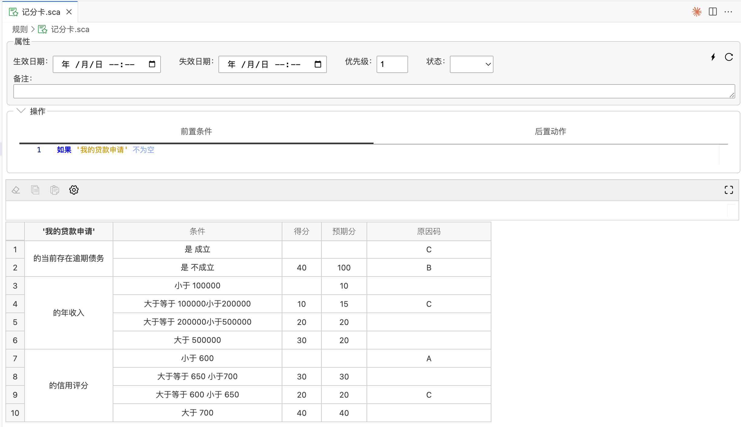Click the 大于等于 600 小于 650 condition cell
This screenshot has width=741, height=427.
point(198,395)
